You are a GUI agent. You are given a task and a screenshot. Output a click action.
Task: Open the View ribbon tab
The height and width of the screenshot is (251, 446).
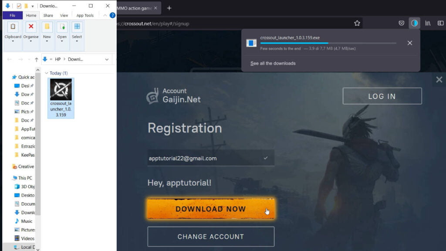tap(64, 15)
